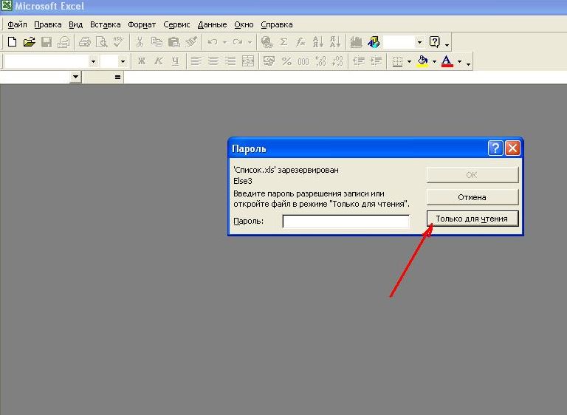Open the Name Box dropdown arrow
Screen dimensions: 567x415
pyautogui.click(x=75, y=77)
